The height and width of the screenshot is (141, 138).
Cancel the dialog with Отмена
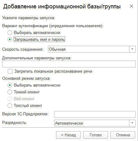click(123, 135)
